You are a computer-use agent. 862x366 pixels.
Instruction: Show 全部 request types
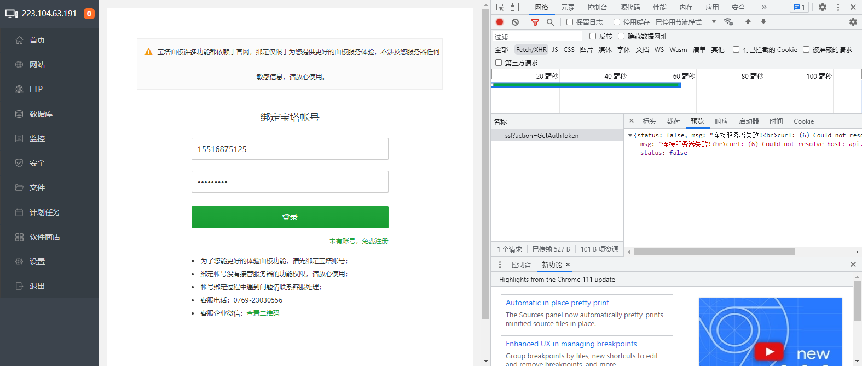point(501,49)
